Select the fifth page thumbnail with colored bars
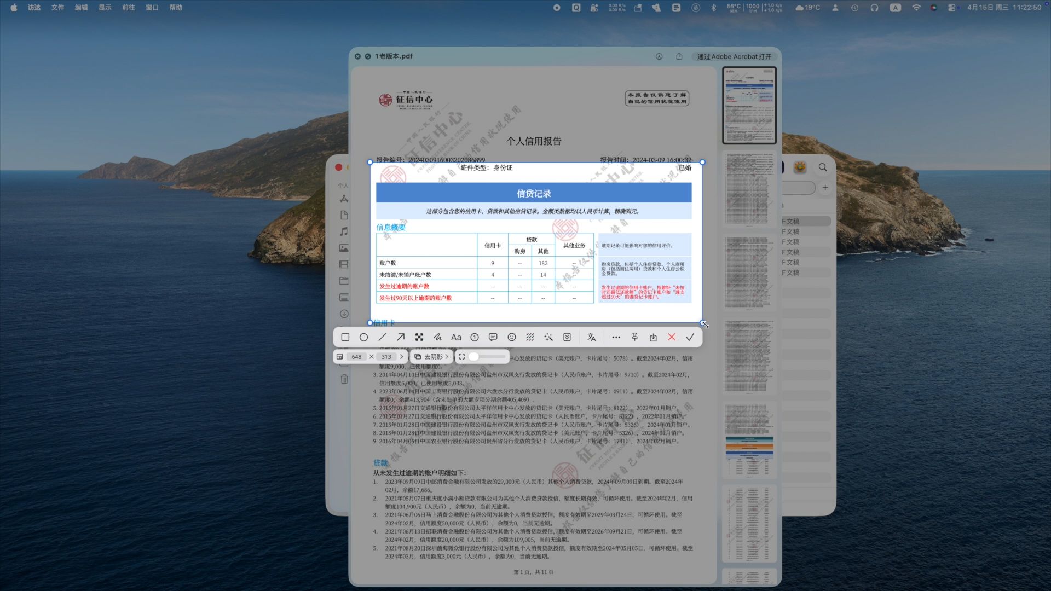The height and width of the screenshot is (591, 1051). tap(749, 441)
